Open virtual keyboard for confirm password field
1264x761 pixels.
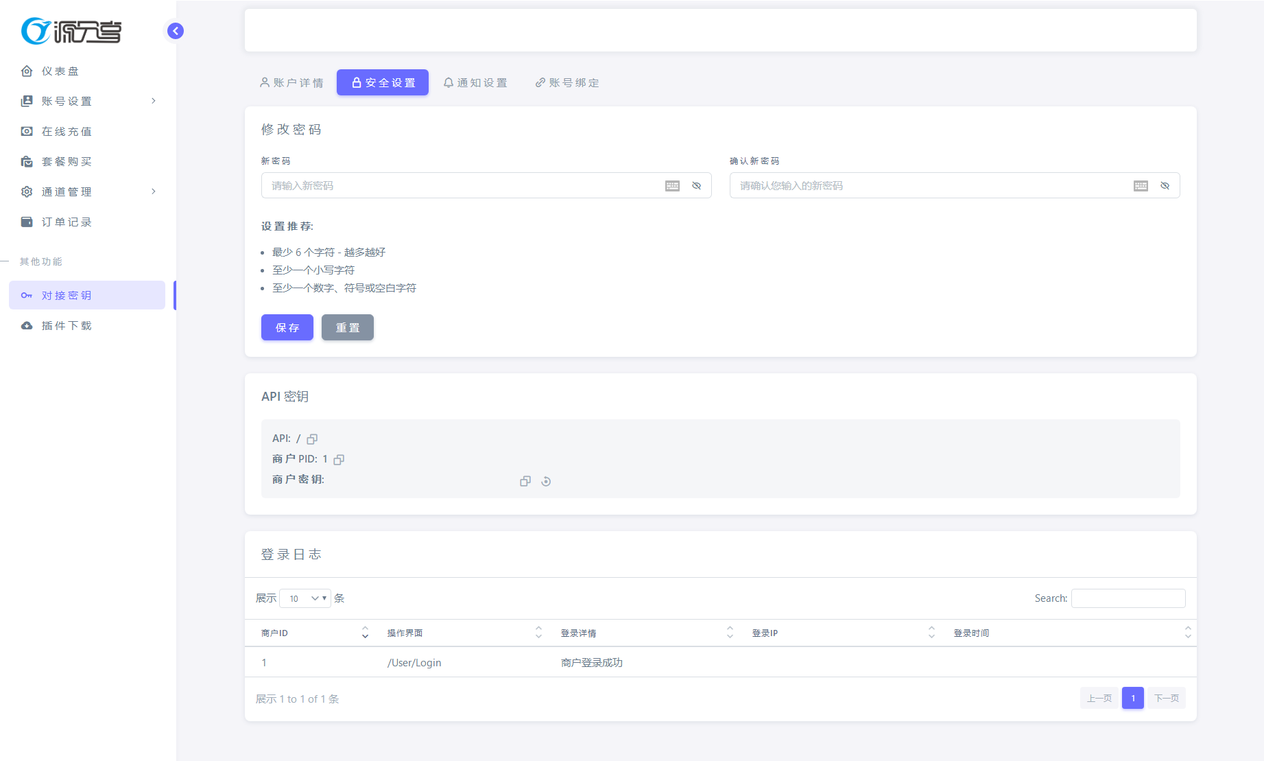pos(1141,186)
